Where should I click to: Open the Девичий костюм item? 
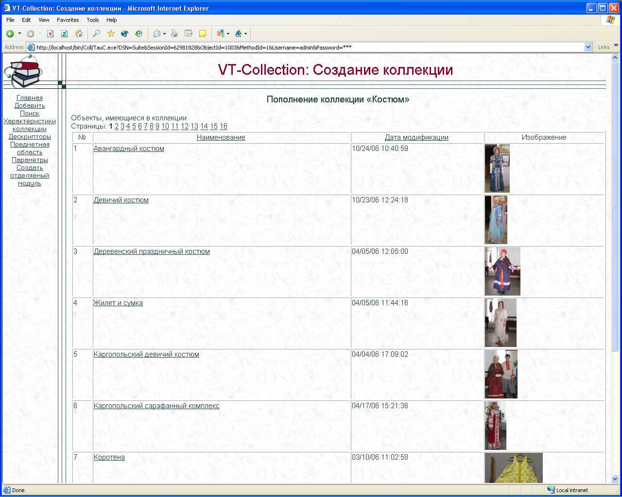point(121,200)
